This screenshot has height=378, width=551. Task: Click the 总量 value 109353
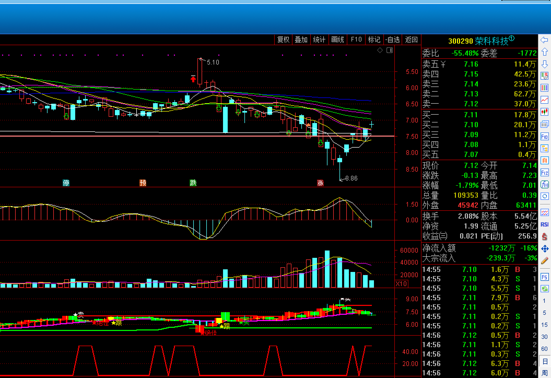[x=466, y=195]
